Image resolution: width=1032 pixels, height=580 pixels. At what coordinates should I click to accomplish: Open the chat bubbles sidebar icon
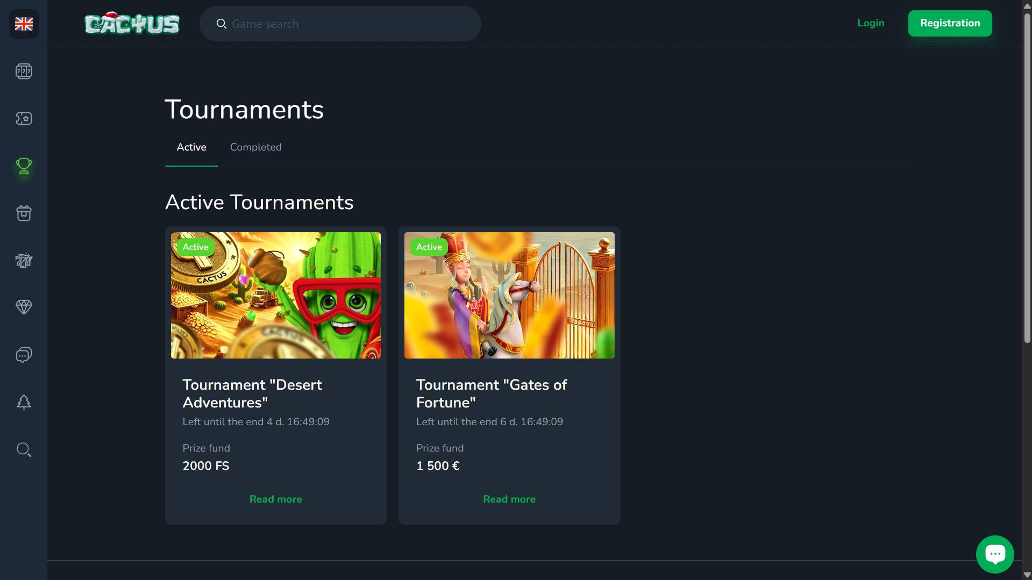[24, 355]
